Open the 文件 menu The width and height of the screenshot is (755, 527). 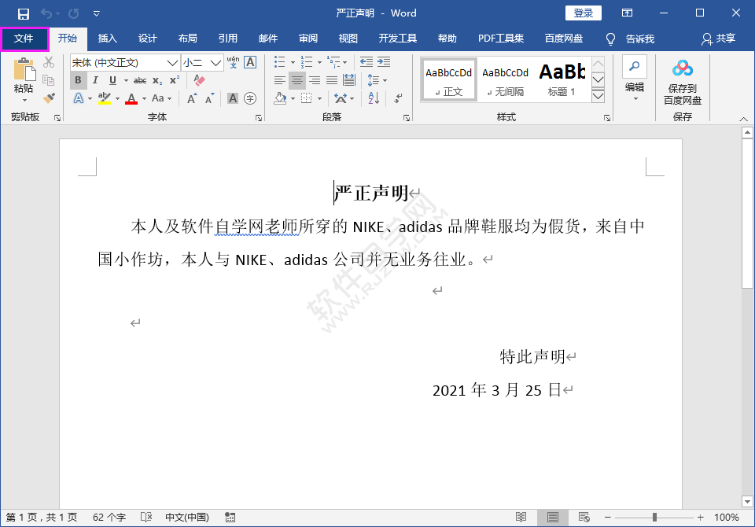(24, 38)
